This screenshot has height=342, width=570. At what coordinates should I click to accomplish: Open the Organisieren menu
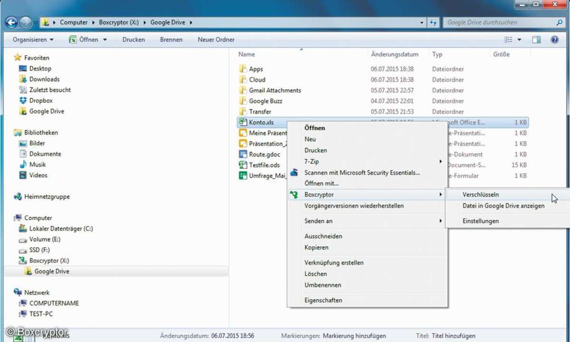pyautogui.click(x=33, y=40)
